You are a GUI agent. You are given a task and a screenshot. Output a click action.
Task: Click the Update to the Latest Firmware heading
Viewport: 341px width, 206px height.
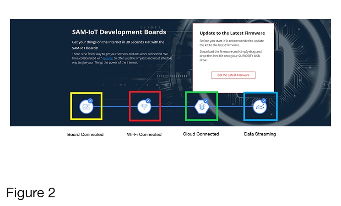point(232,33)
